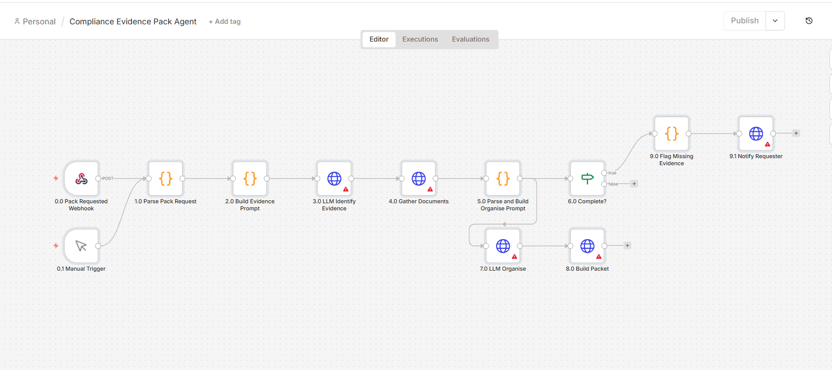Select the 0.0 Pack Requested Webhook node
Viewport: 832px width, 370px height.
click(x=81, y=178)
